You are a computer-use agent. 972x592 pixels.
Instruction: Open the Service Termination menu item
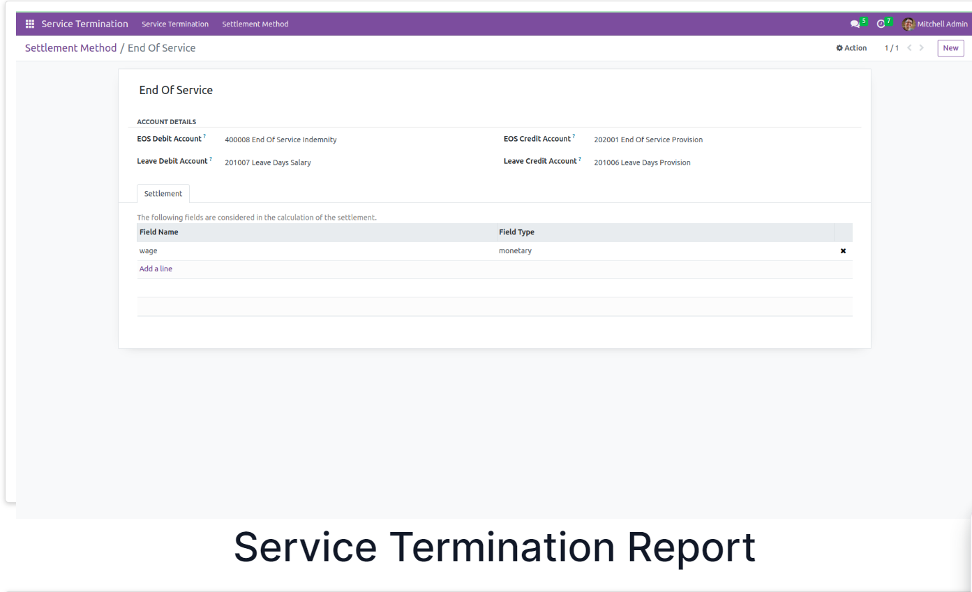tap(175, 24)
